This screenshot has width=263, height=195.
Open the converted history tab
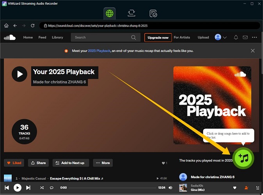coord(153,13)
